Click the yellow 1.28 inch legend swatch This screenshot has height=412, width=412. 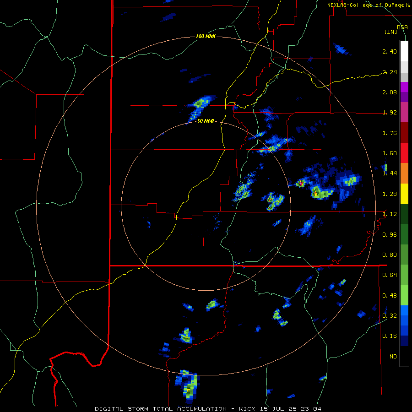[404, 194]
